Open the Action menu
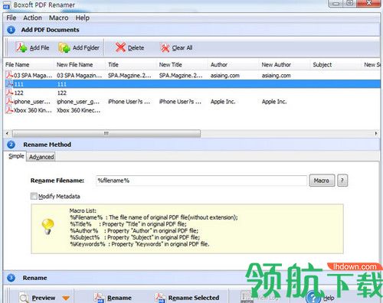383x303 pixels. click(32, 18)
